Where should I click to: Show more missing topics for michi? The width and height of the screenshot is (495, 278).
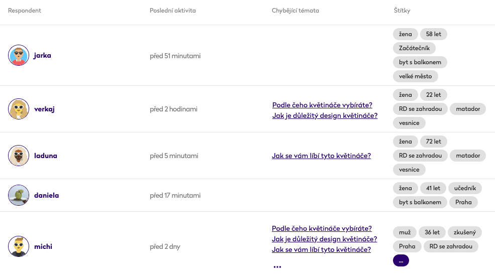[277, 267]
